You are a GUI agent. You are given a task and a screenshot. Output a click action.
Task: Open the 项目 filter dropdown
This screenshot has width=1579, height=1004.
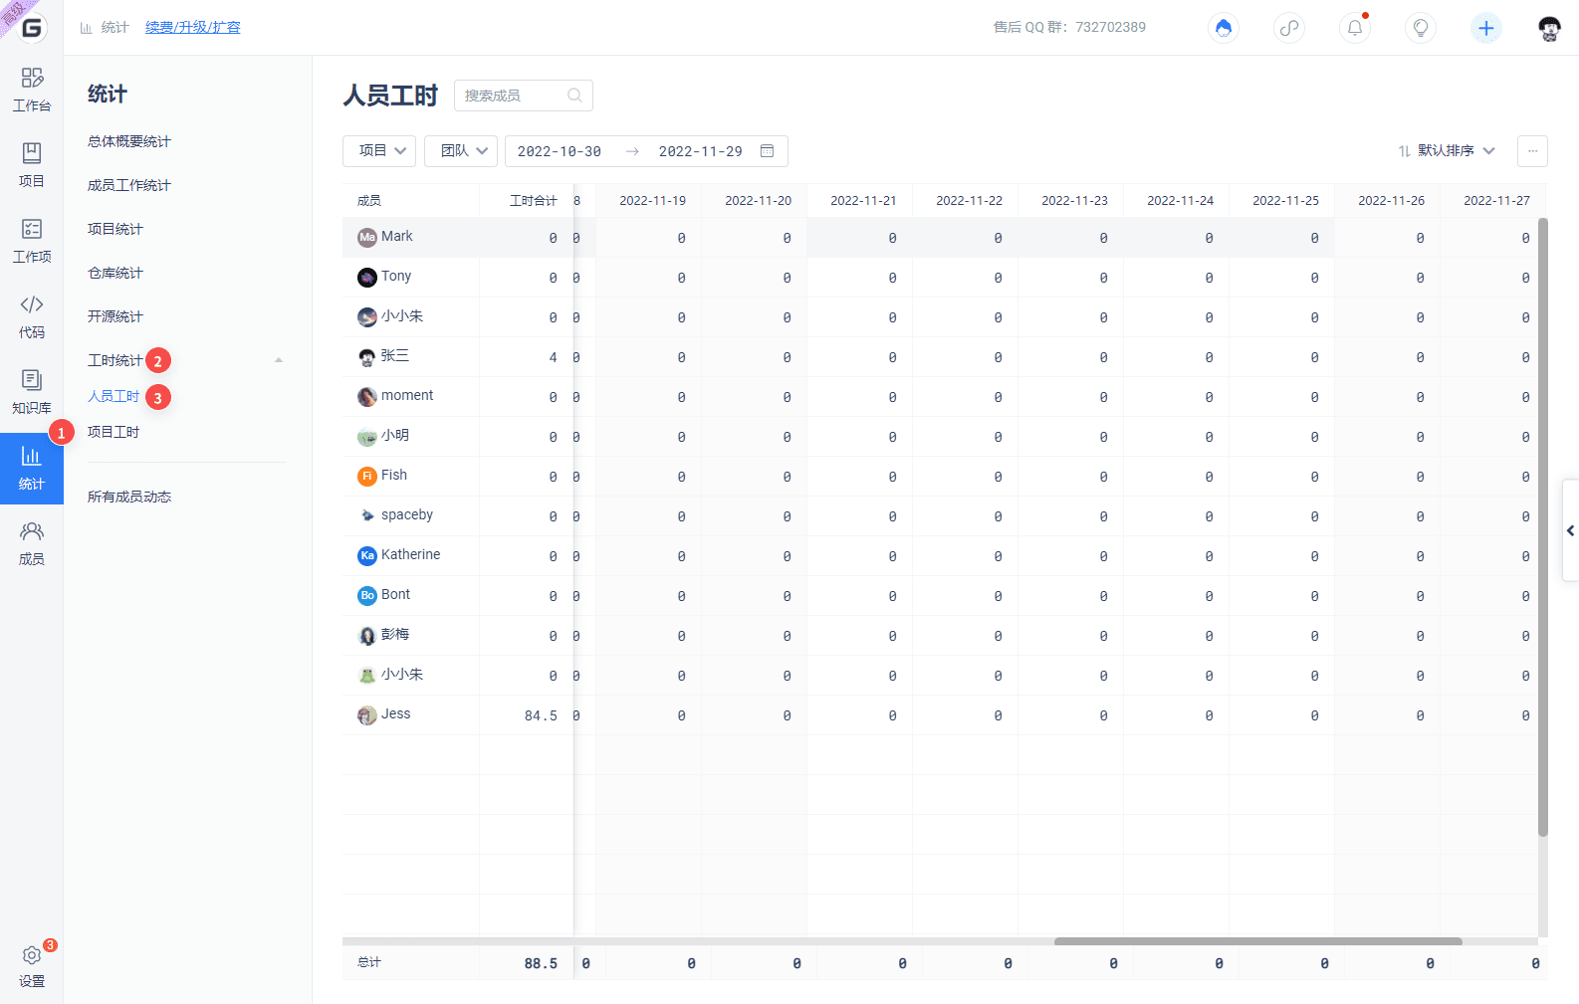click(379, 151)
